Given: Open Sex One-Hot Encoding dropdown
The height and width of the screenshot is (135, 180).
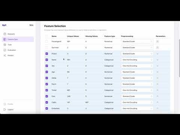Looking at the screenshot, I should (137, 66).
